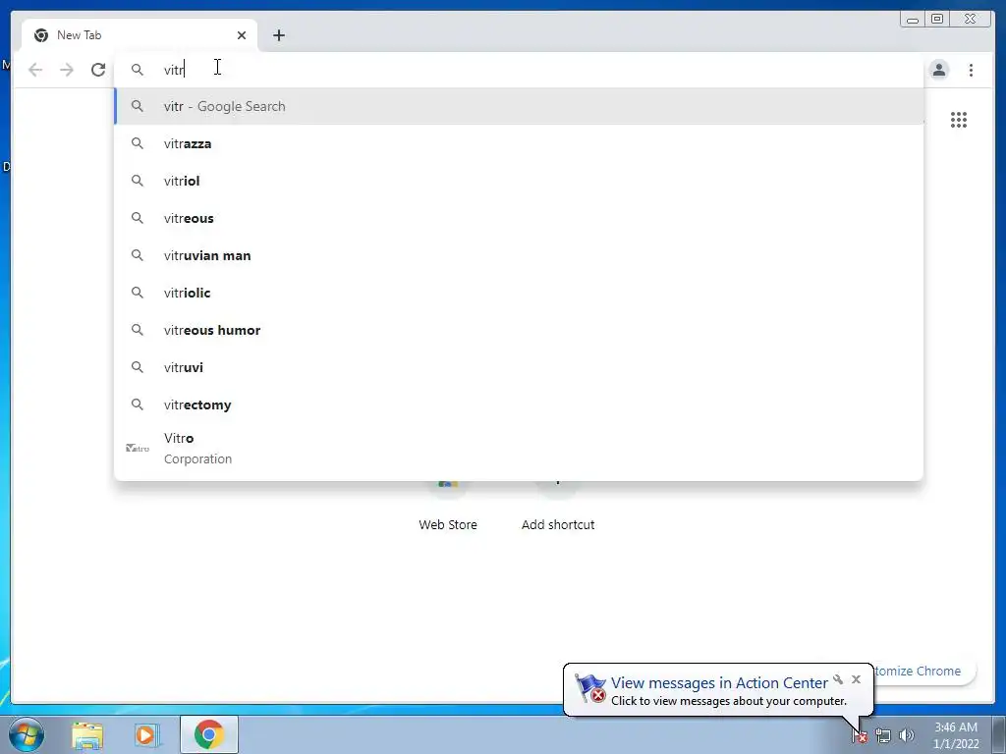The height and width of the screenshot is (754, 1006).
Task: Click the Action Center tray flag icon
Action: pos(859,736)
